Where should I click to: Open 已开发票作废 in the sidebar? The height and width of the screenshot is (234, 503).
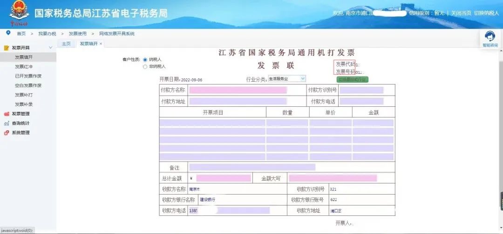28,76
